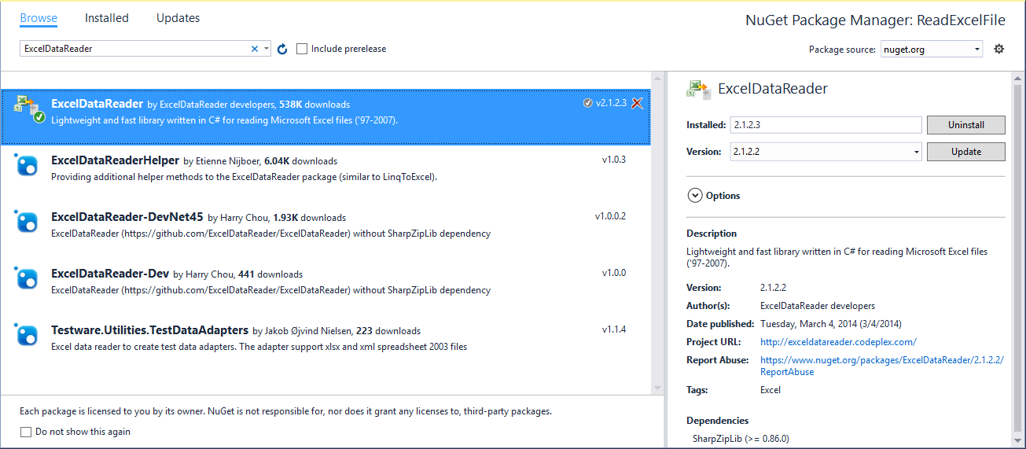The height and width of the screenshot is (449, 1026).
Task: Click the Tags value Excel
Action: pos(770,390)
